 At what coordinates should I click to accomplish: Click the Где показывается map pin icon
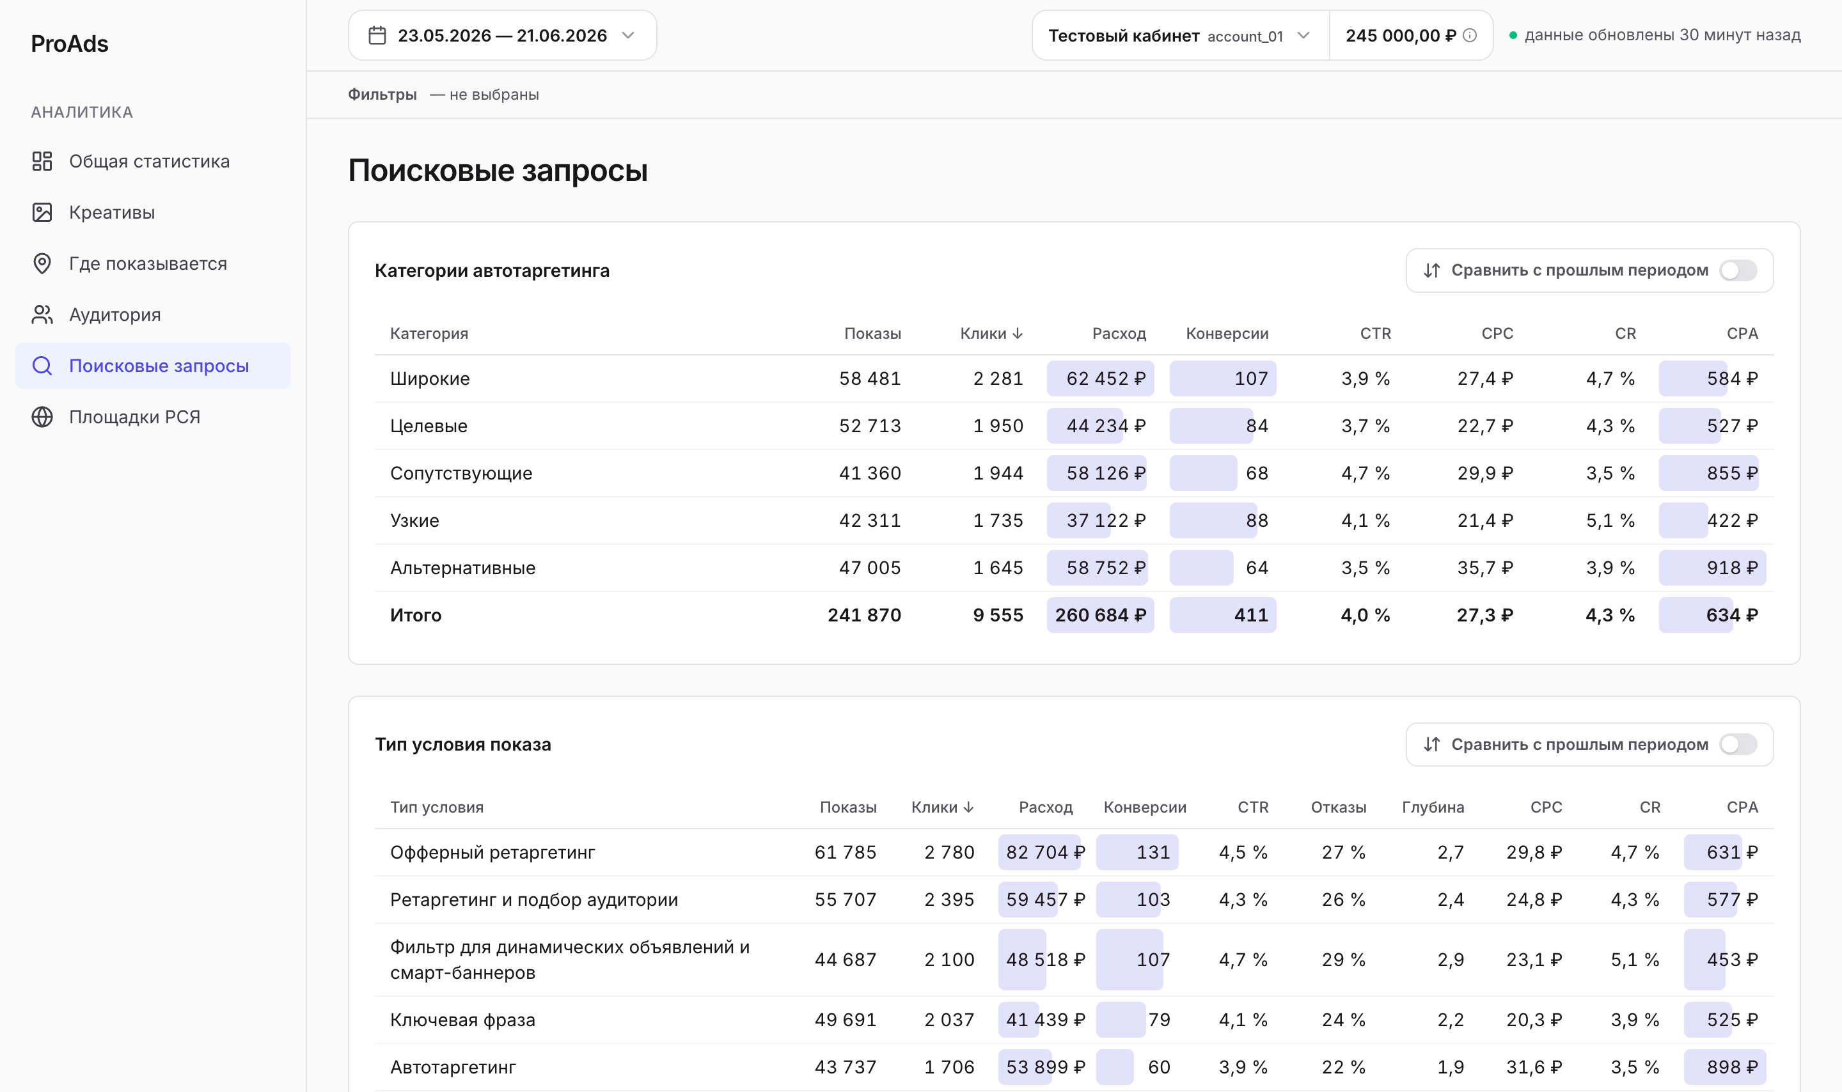tap(42, 263)
